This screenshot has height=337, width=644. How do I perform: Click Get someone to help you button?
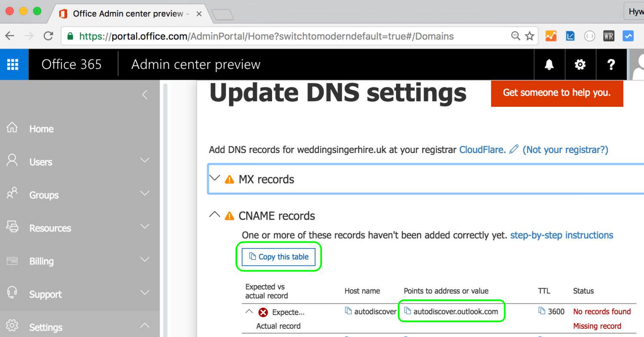click(x=557, y=93)
